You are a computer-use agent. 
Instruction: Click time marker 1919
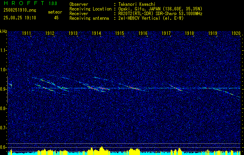pyautogui.click(x=213, y=33)
